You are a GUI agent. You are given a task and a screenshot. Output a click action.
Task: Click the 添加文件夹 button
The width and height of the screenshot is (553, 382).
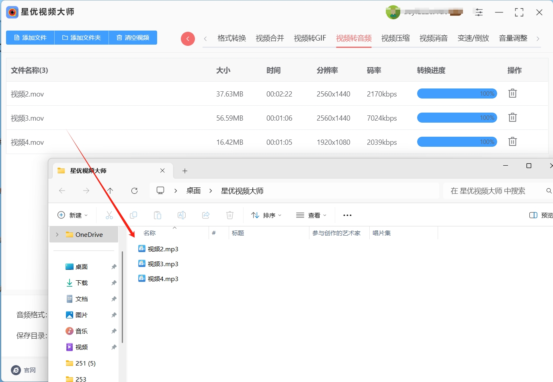[82, 37]
